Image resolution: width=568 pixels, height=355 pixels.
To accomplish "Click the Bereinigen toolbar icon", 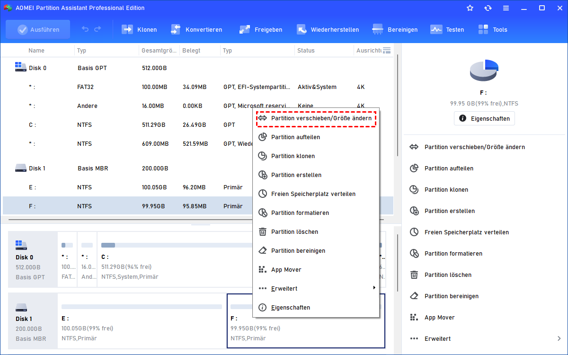I will click(378, 29).
